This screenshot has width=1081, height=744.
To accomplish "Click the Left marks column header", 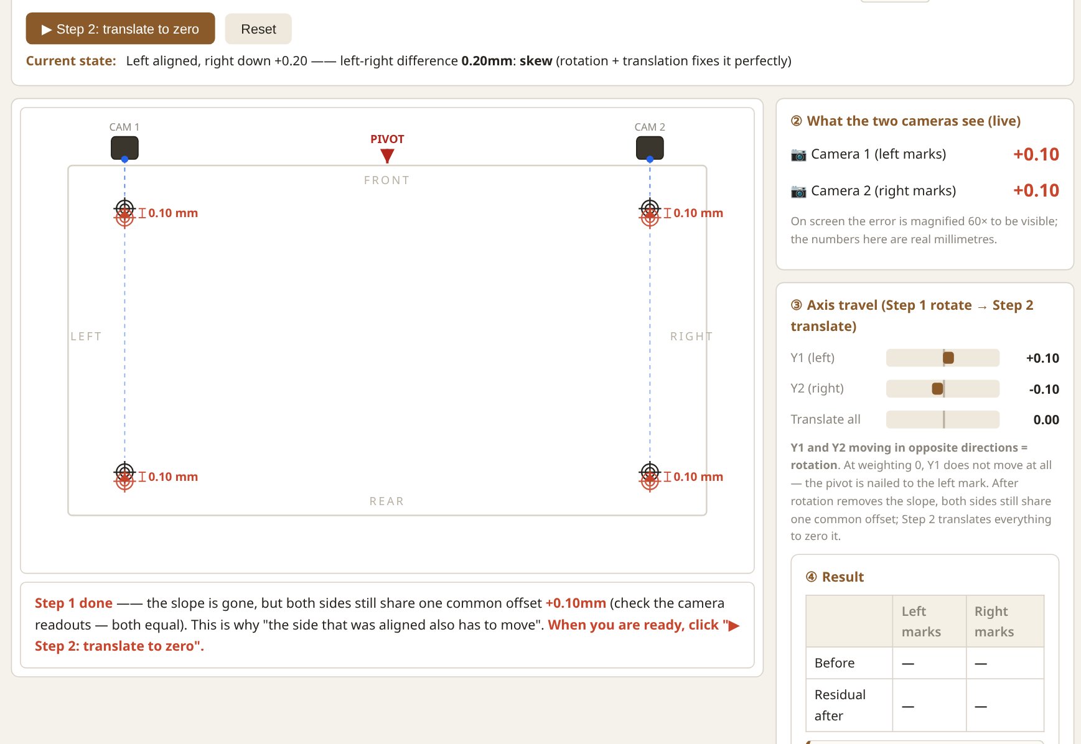I will (929, 621).
